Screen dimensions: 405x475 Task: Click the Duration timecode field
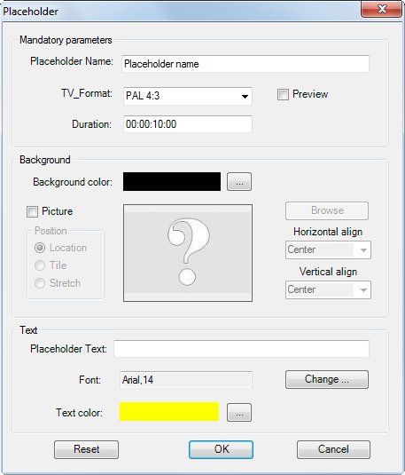tap(188, 124)
